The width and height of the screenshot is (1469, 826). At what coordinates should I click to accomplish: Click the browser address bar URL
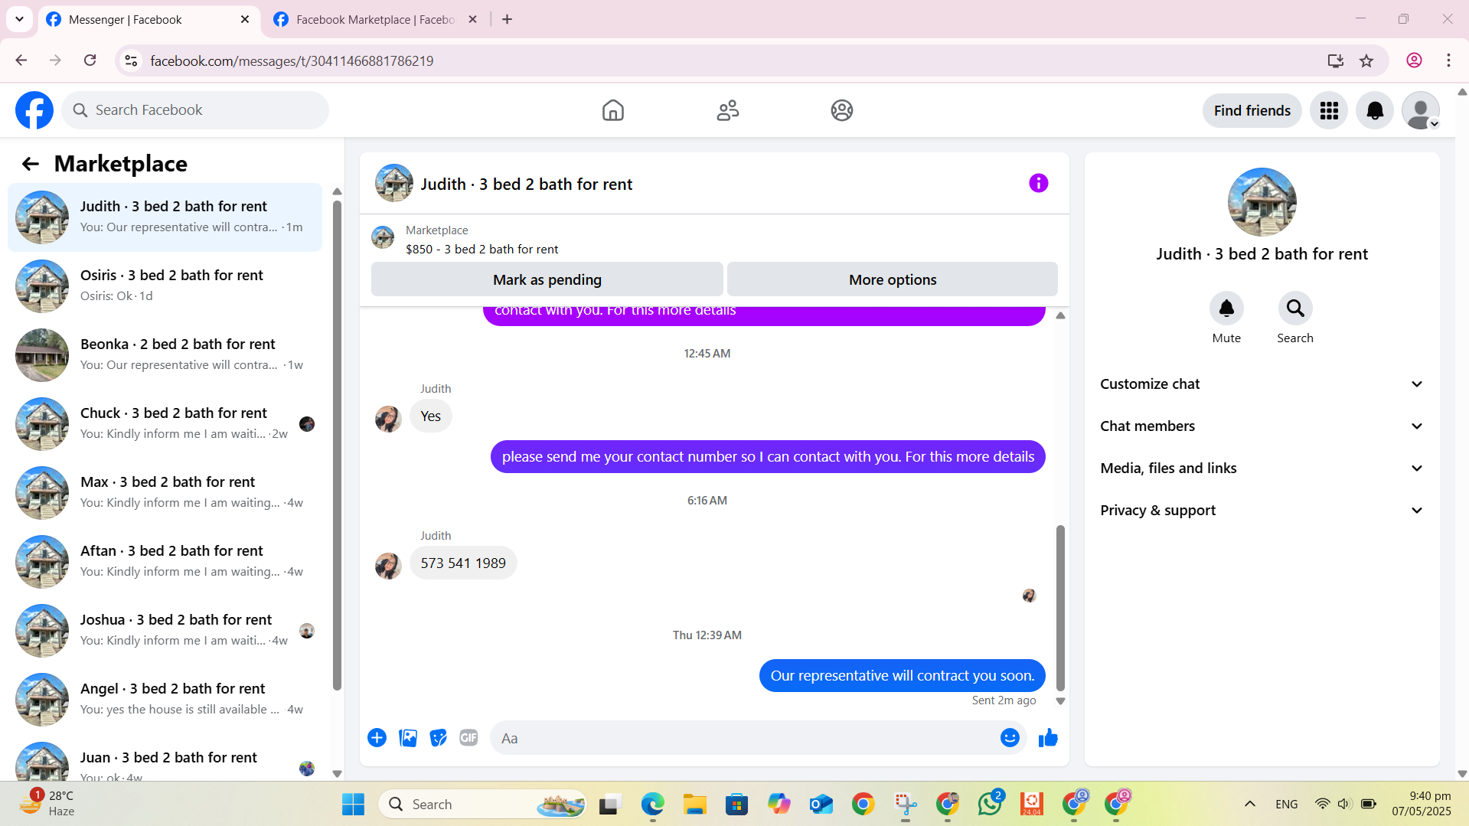point(292,60)
